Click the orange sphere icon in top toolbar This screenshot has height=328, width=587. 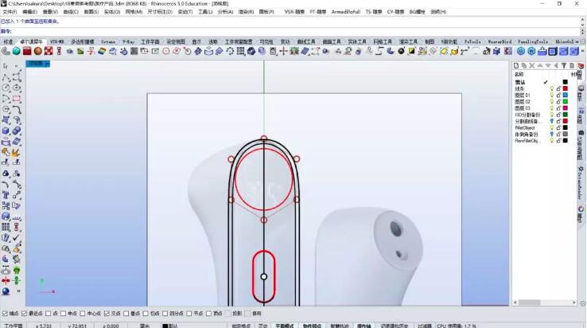38,52
